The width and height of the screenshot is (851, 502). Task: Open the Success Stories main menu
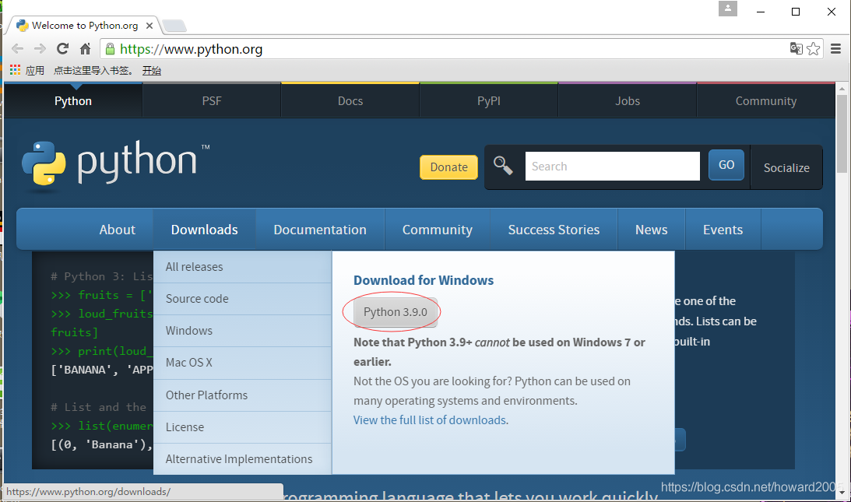pyautogui.click(x=554, y=230)
